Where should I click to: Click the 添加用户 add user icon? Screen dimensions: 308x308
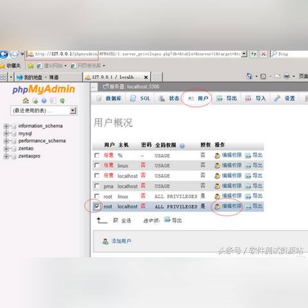(x=105, y=241)
